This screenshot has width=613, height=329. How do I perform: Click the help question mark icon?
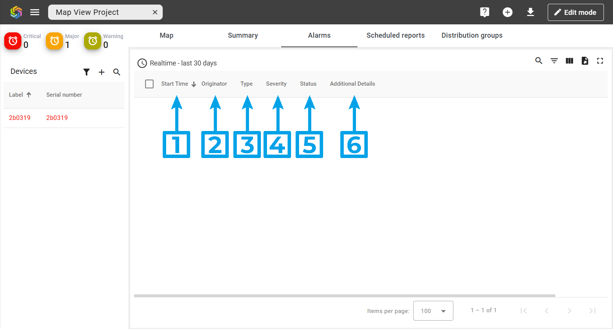click(484, 12)
